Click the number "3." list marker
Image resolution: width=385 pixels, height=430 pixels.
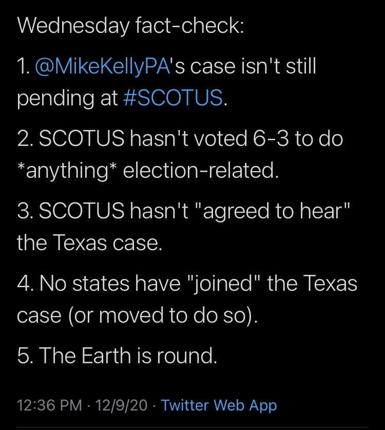point(25,212)
